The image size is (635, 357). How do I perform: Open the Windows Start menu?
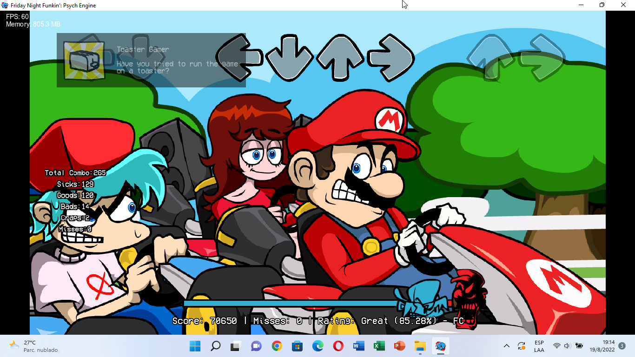click(195, 346)
